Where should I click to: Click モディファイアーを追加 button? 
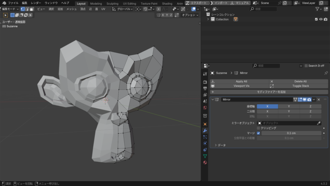[269, 92]
